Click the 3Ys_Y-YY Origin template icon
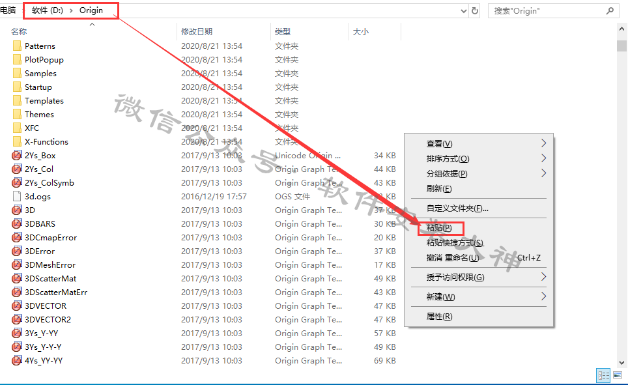This screenshot has height=385, width=628. [x=17, y=334]
